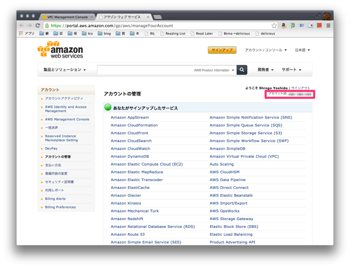Open Amazon Simple Notification Service (SNS)
The width and height of the screenshot is (350, 268).
pyautogui.click(x=251, y=117)
